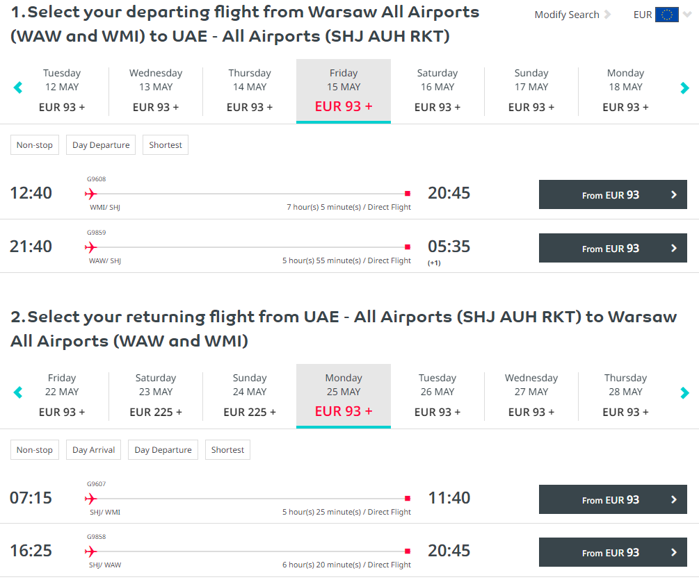Toggle Day Departure filter for returning flights
Screen dimensions: 699x582
coord(163,450)
